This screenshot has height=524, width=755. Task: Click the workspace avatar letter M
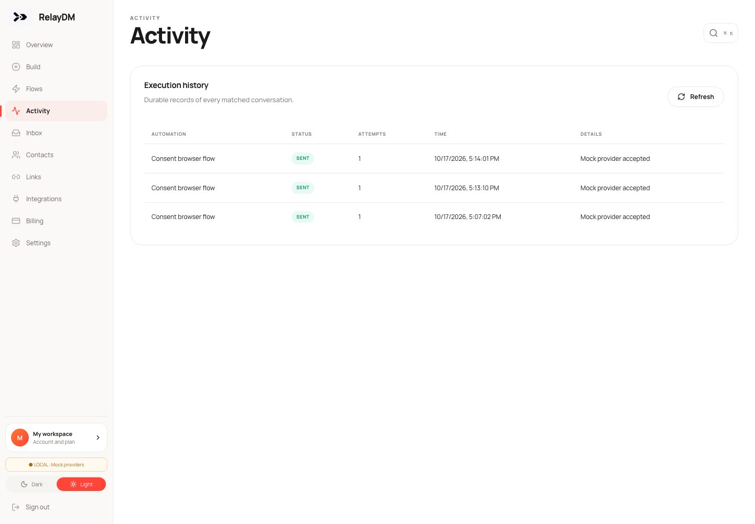(20, 438)
